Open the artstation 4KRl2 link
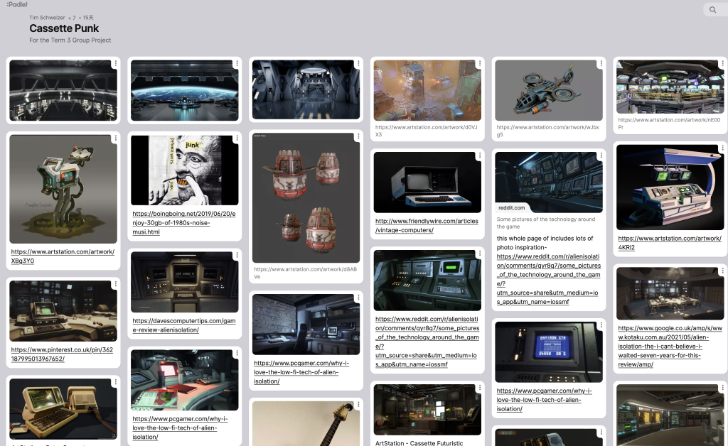Image resolution: width=728 pixels, height=446 pixels. click(x=670, y=243)
